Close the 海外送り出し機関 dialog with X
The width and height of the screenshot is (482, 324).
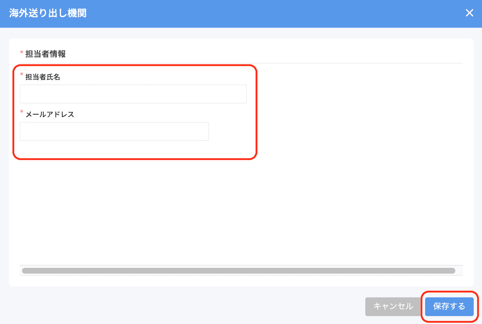tap(469, 13)
